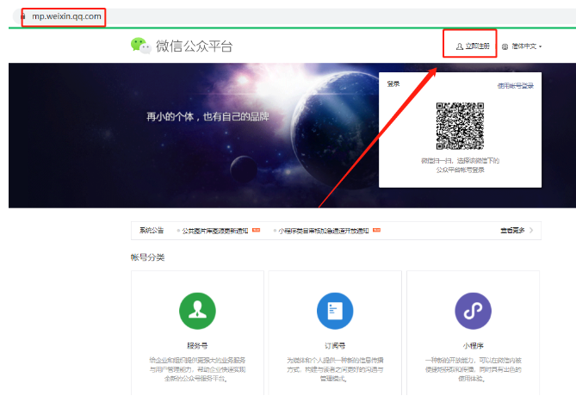Click the 立即注册 register link
The image size is (576, 408).
click(x=477, y=46)
